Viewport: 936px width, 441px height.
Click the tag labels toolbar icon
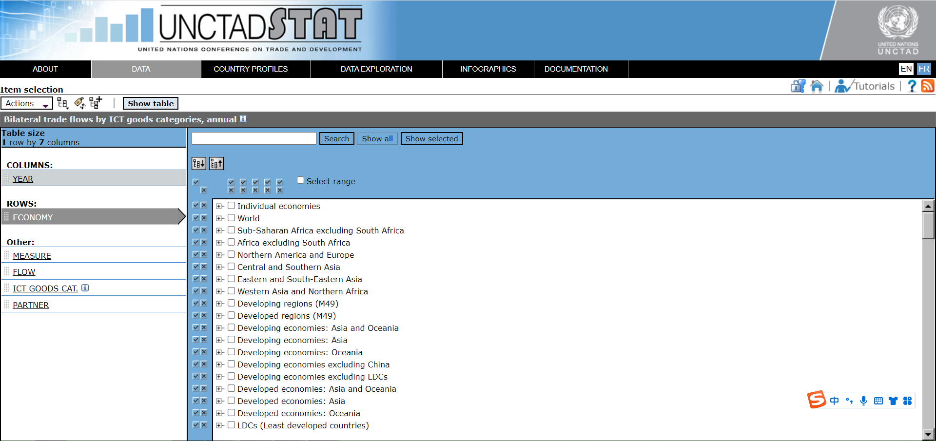[79, 103]
